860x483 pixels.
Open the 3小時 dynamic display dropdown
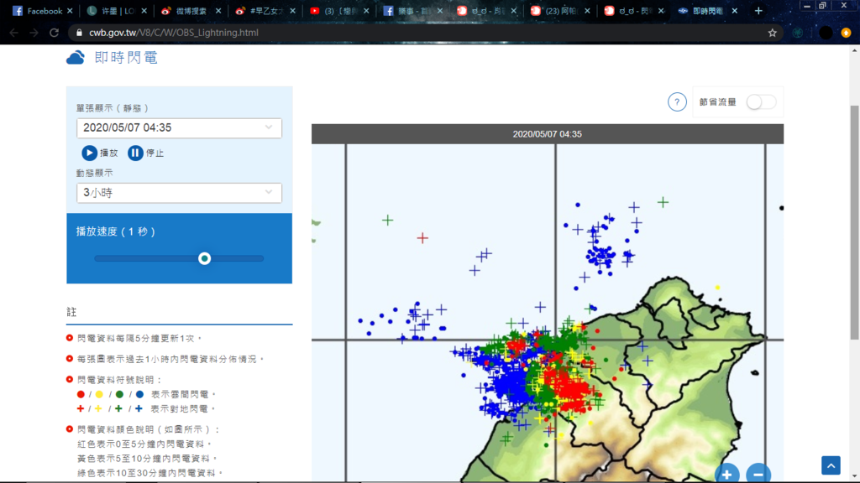click(180, 193)
